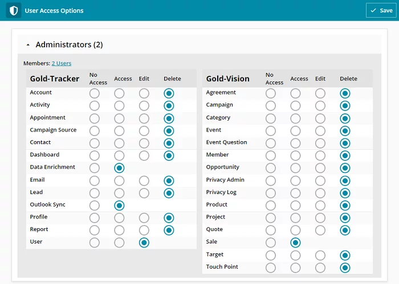Screen dimensions: 399x284
Task: Set Email to Edit level
Action: point(144,181)
